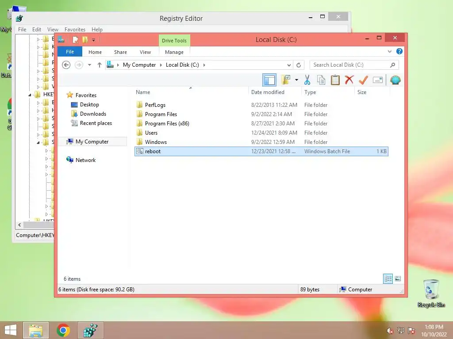
Task: Open Recent places in navigation pane
Action: [x=96, y=123]
